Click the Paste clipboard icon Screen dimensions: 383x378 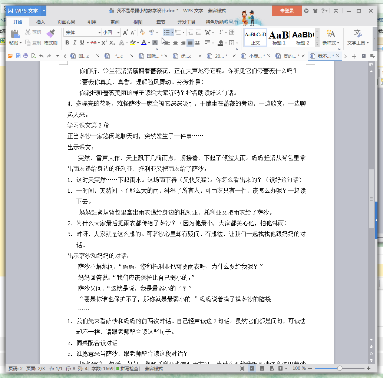tap(15, 34)
